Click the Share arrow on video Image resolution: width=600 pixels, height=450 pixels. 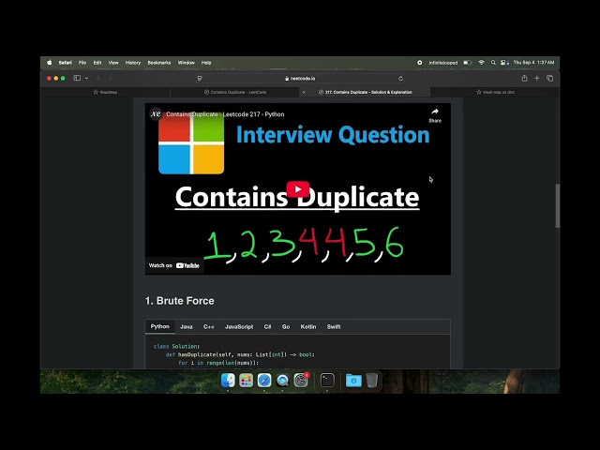[x=435, y=114]
